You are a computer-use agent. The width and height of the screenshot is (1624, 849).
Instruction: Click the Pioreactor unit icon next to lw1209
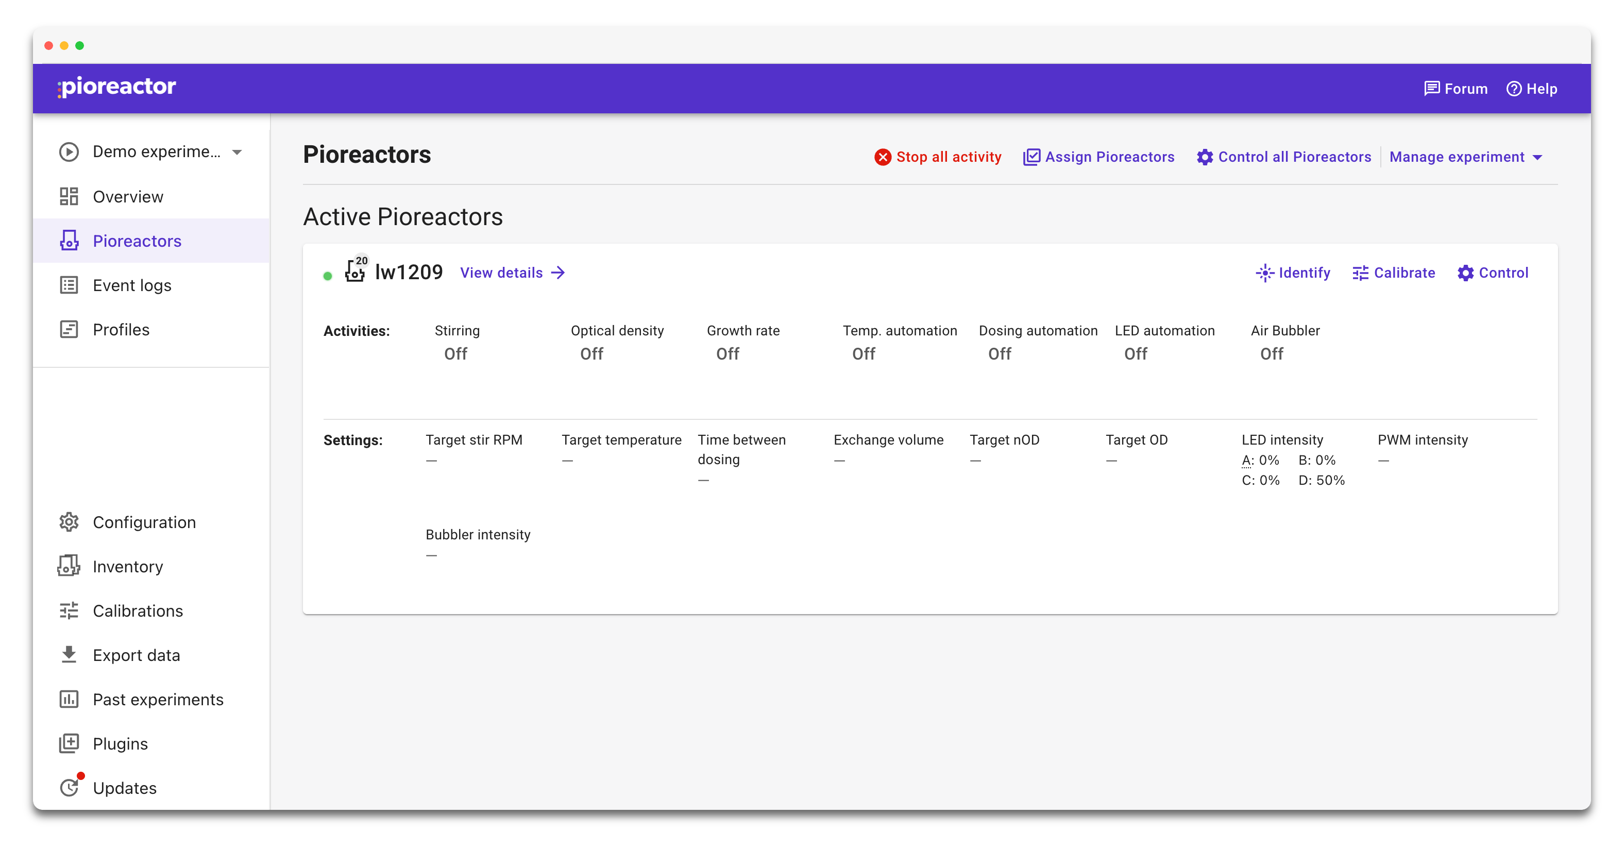[x=355, y=273]
